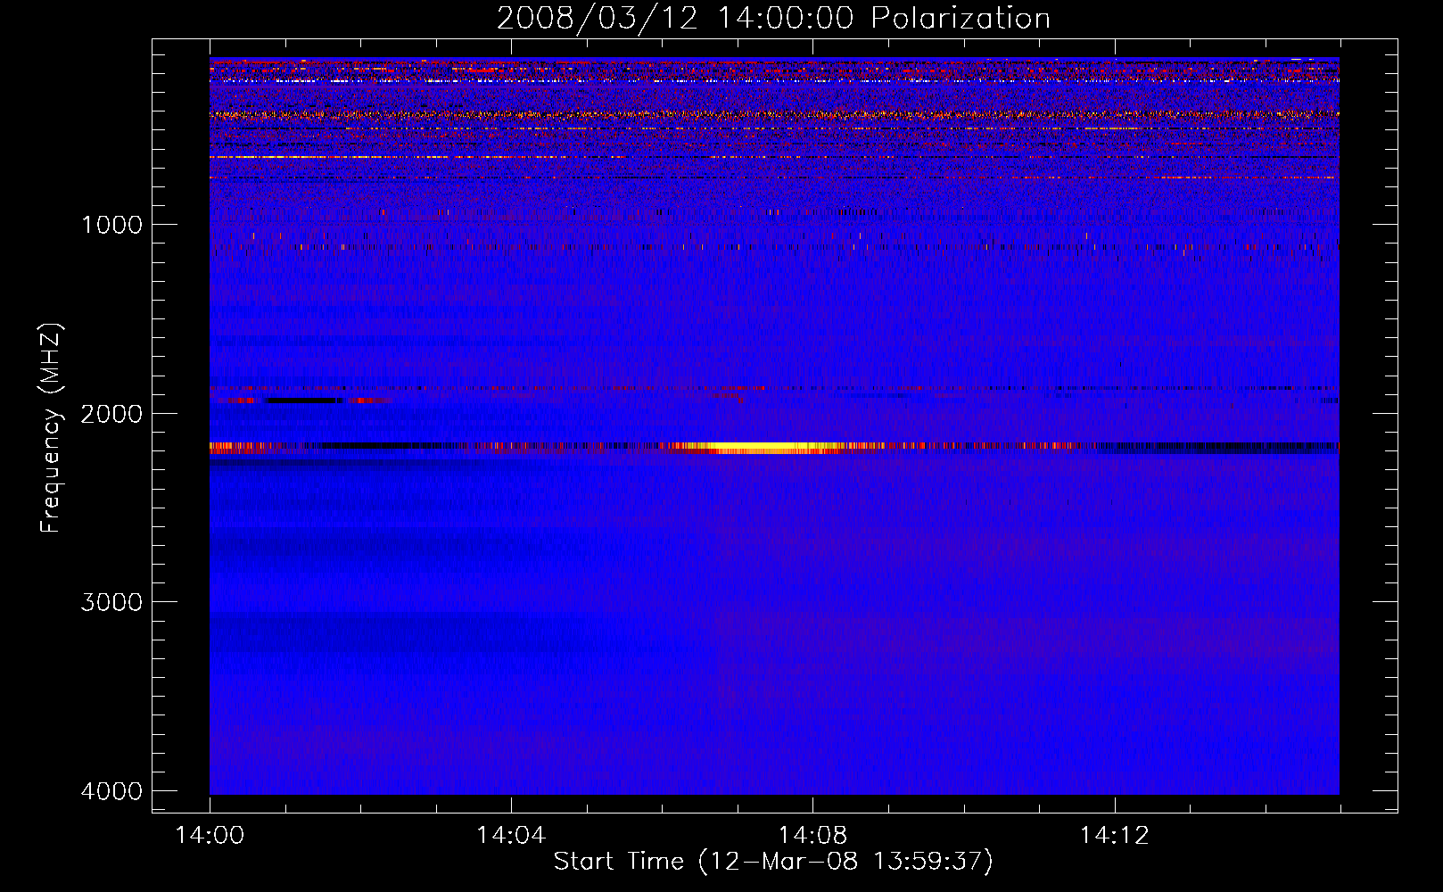Image resolution: width=1443 pixels, height=892 pixels.
Task: Click the bright yellow burst near 14:08
Action: (x=771, y=448)
